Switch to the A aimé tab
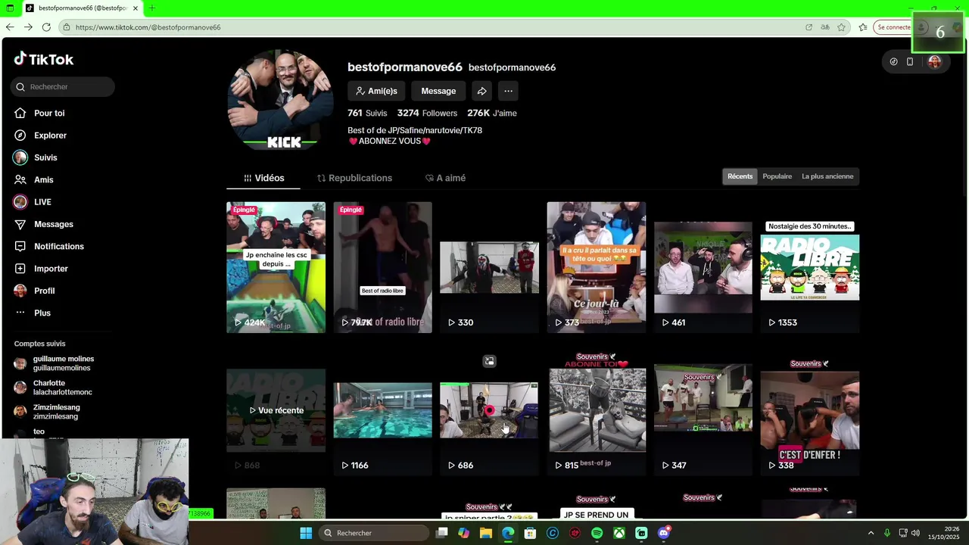Image resolution: width=969 pixels, height=545 pixels. coord(445,178)
